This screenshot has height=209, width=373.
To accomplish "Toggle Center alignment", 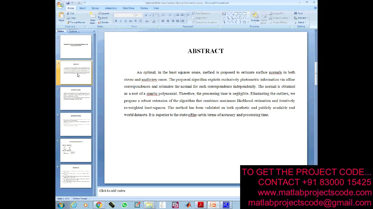I will point(168,21).
